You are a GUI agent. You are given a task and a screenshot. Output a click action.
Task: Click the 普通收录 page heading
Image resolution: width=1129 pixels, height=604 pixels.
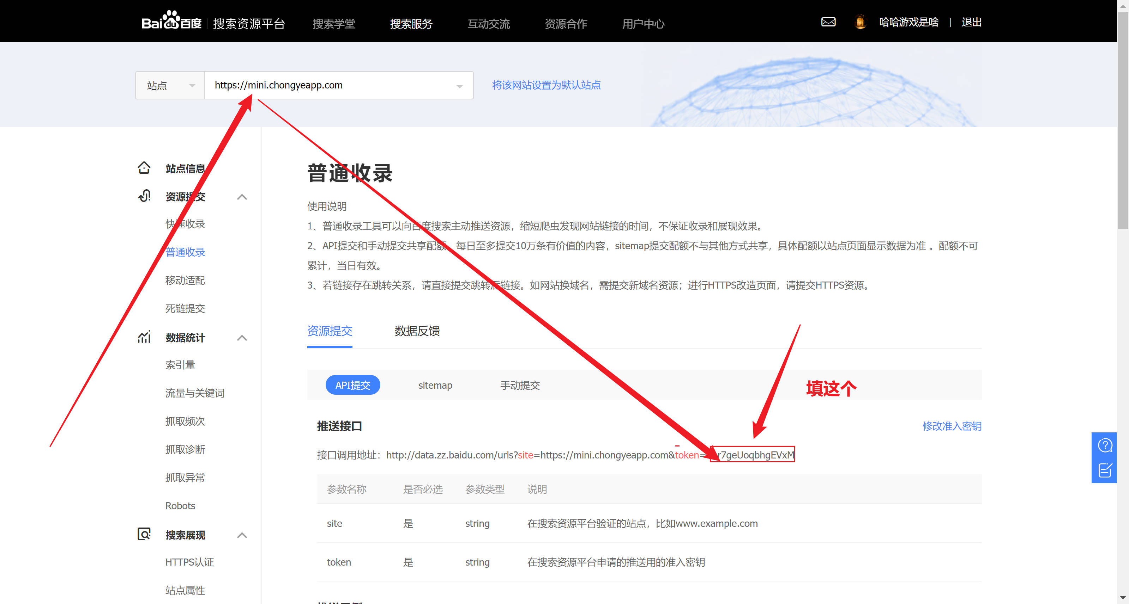(x=350, y=173)
